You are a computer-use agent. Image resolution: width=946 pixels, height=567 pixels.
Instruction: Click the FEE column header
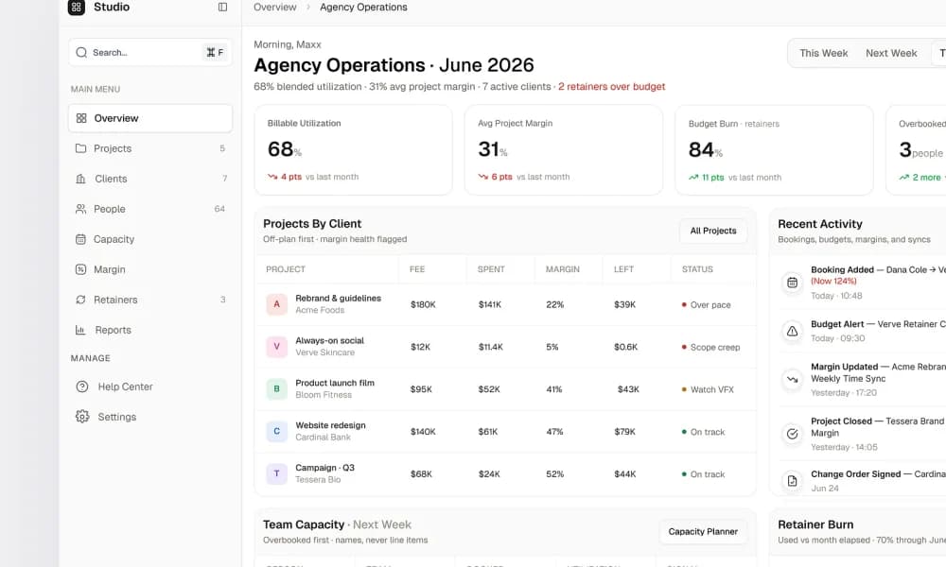pyautogui.click(x=417, y=269)
